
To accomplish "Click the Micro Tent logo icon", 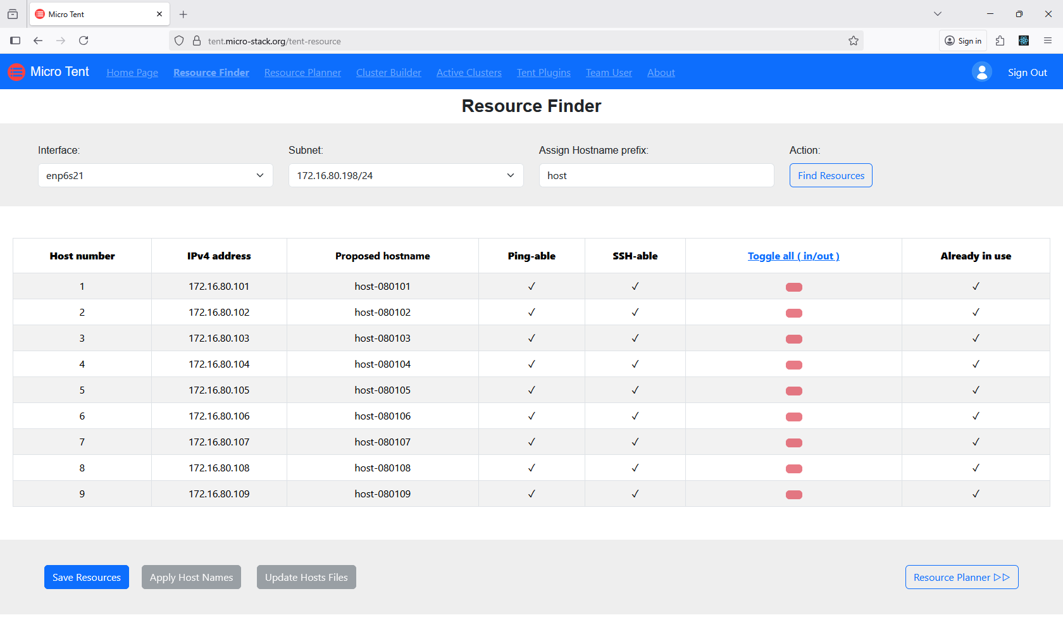I will 16,71.
